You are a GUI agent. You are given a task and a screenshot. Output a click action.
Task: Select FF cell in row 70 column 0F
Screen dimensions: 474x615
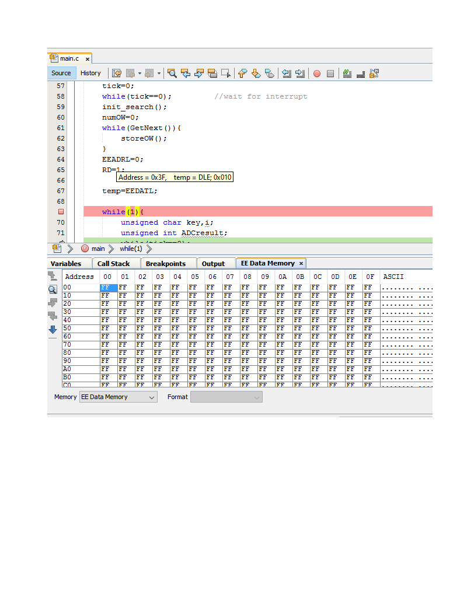pyautogui.click(x=371, y=344)
